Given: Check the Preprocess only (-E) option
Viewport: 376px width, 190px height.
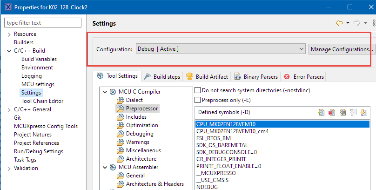Looking at the screenshot, I should coord(198,100).
